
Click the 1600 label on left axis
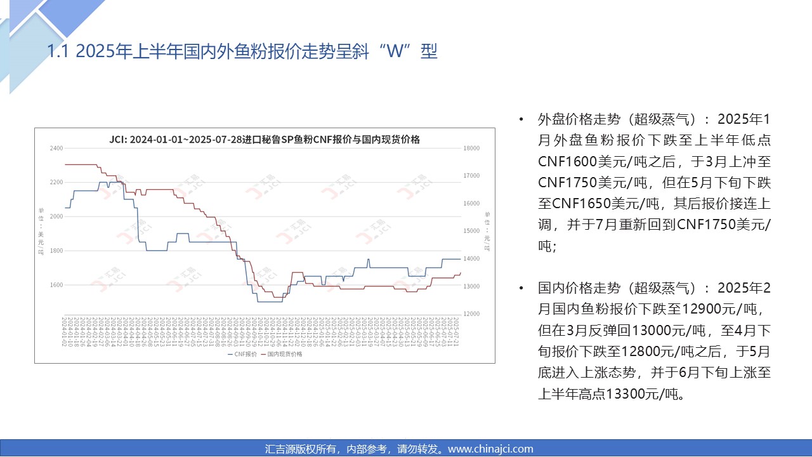point(56,285)
